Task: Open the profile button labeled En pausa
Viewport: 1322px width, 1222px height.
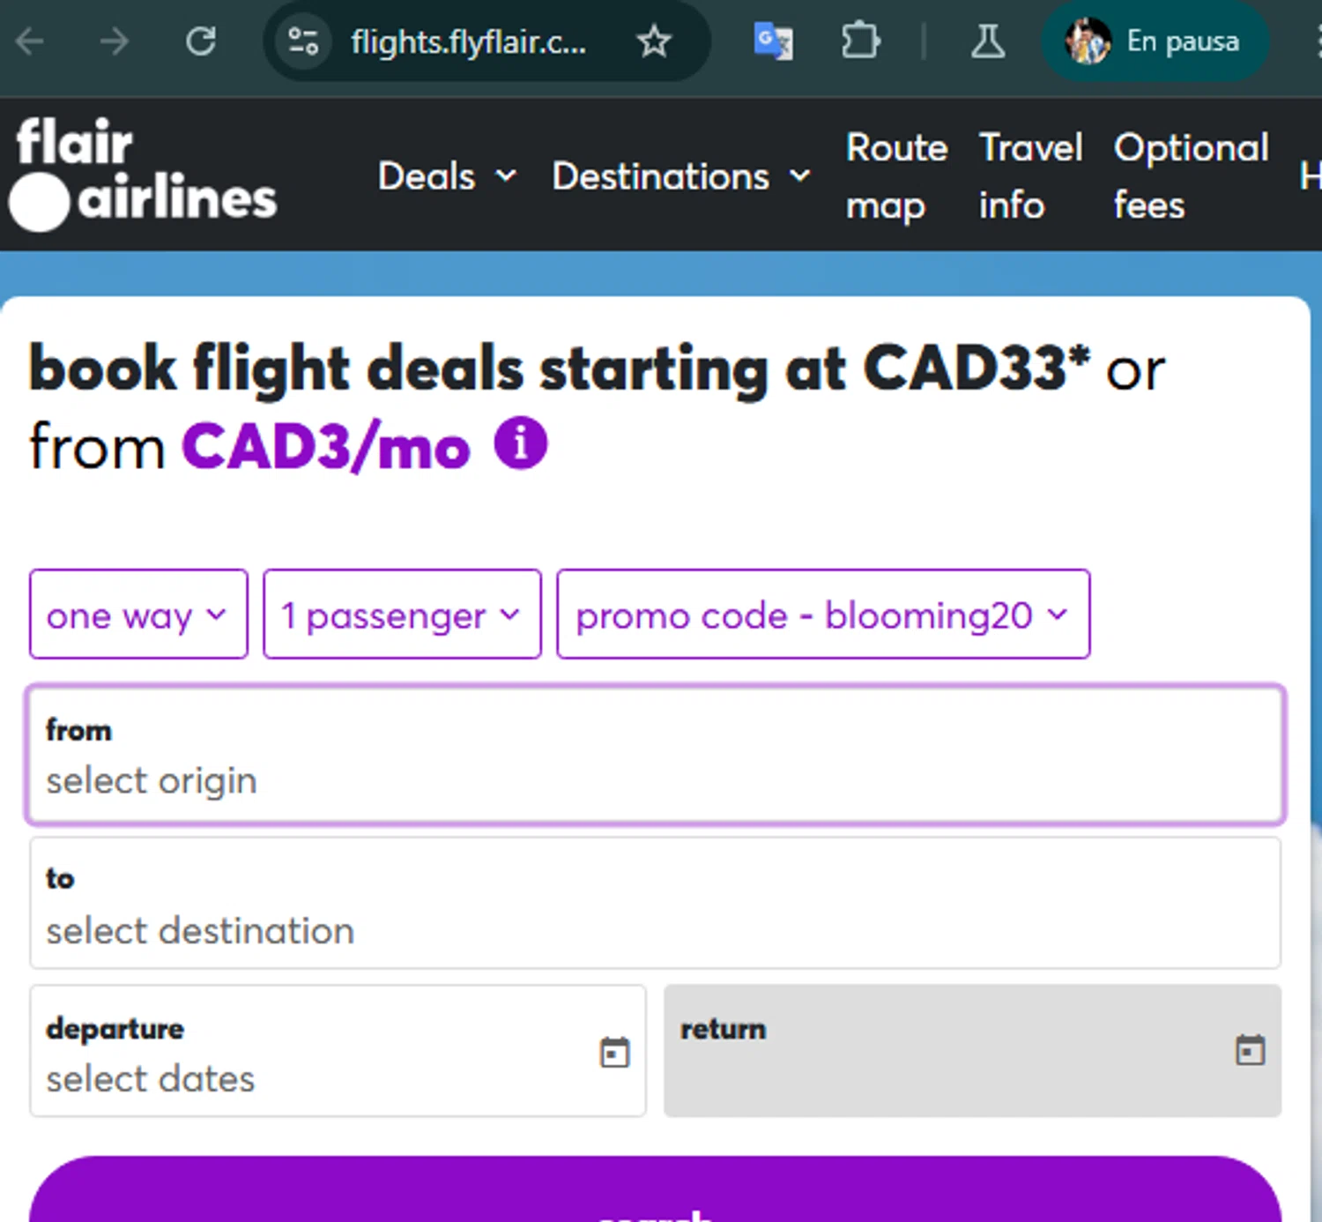Action: click(x=1155, y=41)
